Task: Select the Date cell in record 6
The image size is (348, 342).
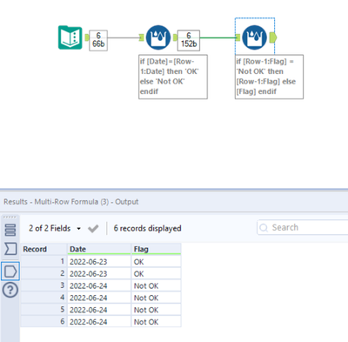Action: pos(99,322)
